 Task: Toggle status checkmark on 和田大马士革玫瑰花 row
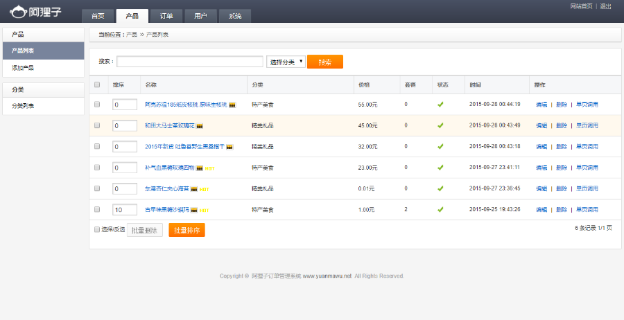click(x=440, y=125)
